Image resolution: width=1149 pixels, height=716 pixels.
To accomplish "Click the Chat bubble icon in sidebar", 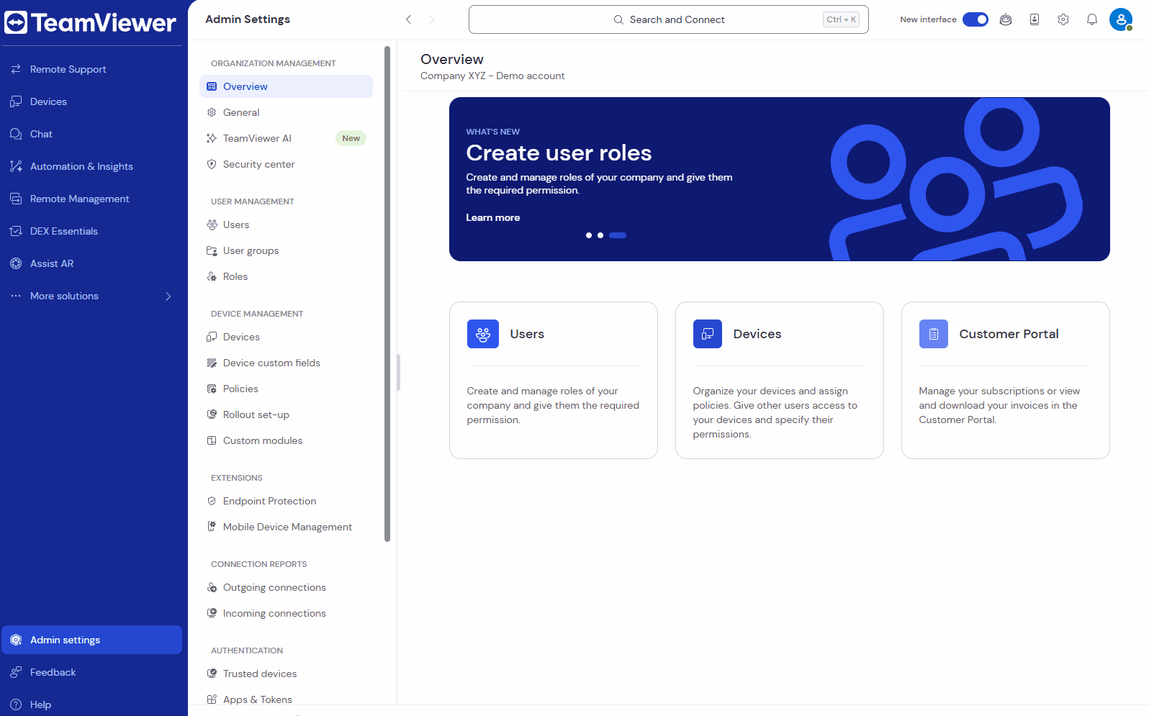I will pyautogui.click(x=16, y=134).
